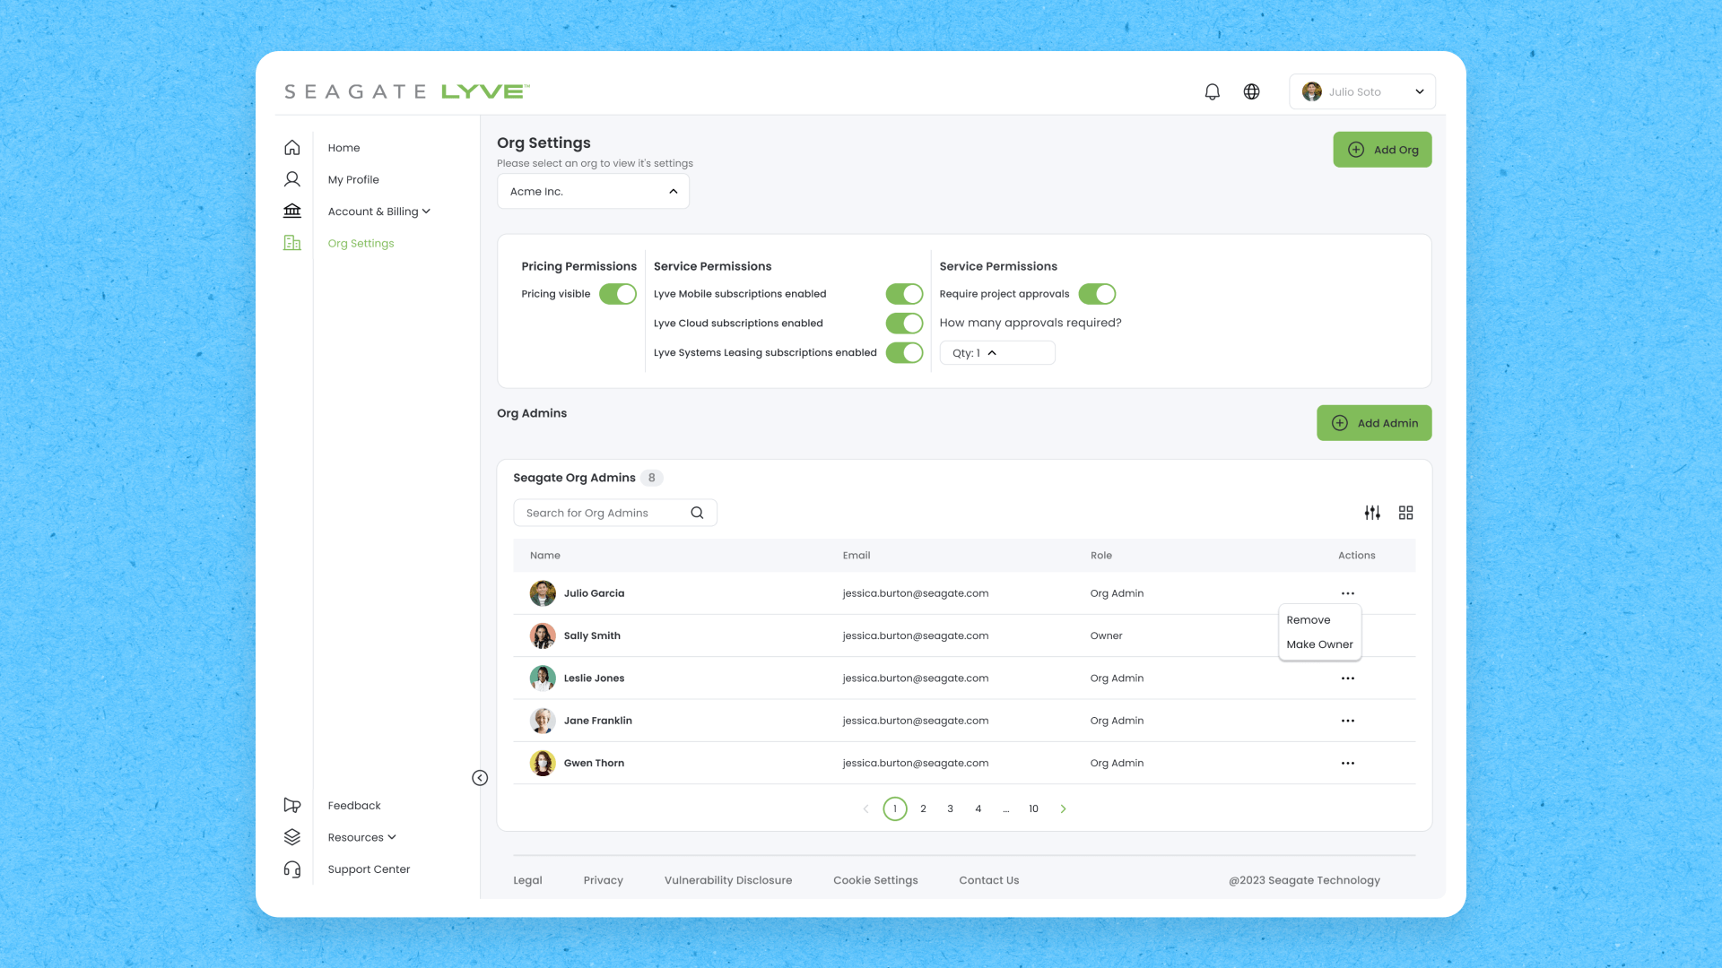Screen dimensions: 1722x968
Task: Go to page 3 in pagination
Action: tap(950, 808)
